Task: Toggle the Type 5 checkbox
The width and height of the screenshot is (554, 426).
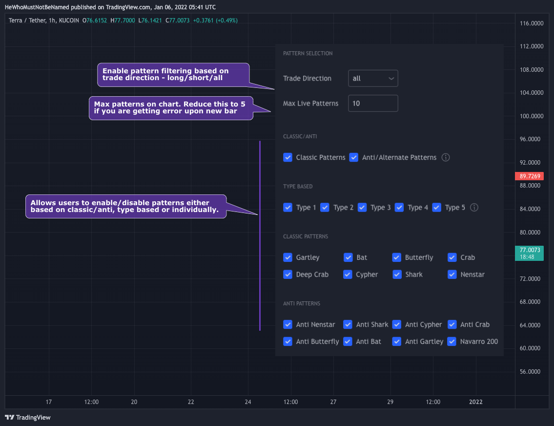Action: pos(437,208)
